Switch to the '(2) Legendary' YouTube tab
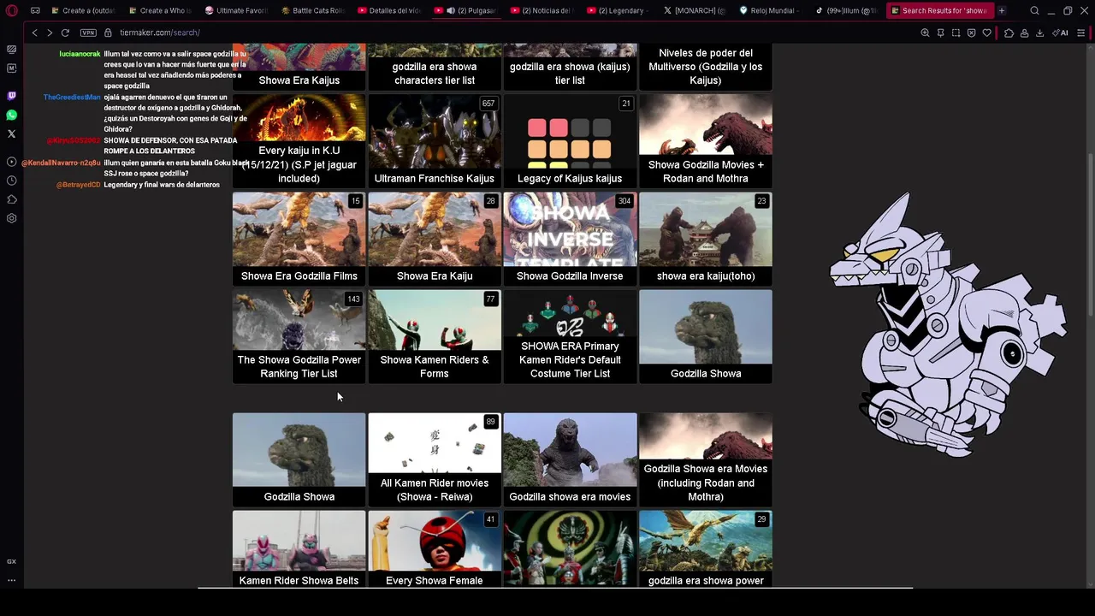 [619, 10]
